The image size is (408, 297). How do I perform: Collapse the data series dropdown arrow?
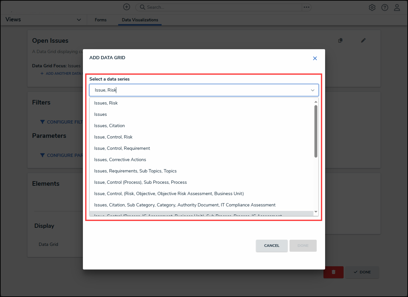tap(312, 90)
